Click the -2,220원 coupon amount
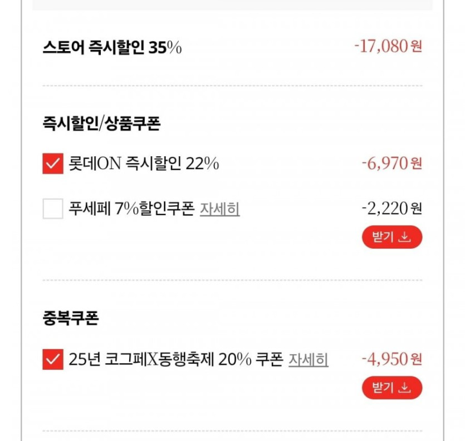This screenshot has width=465, height=441. (391, 209)
